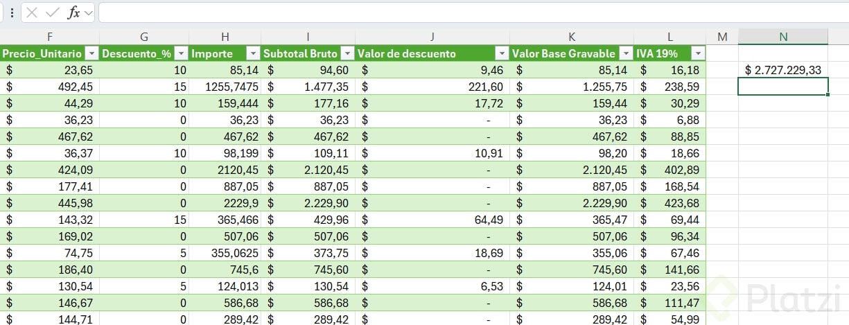849x325 pixels.
Task: Select column G header
Action: (x=144, y=37)
